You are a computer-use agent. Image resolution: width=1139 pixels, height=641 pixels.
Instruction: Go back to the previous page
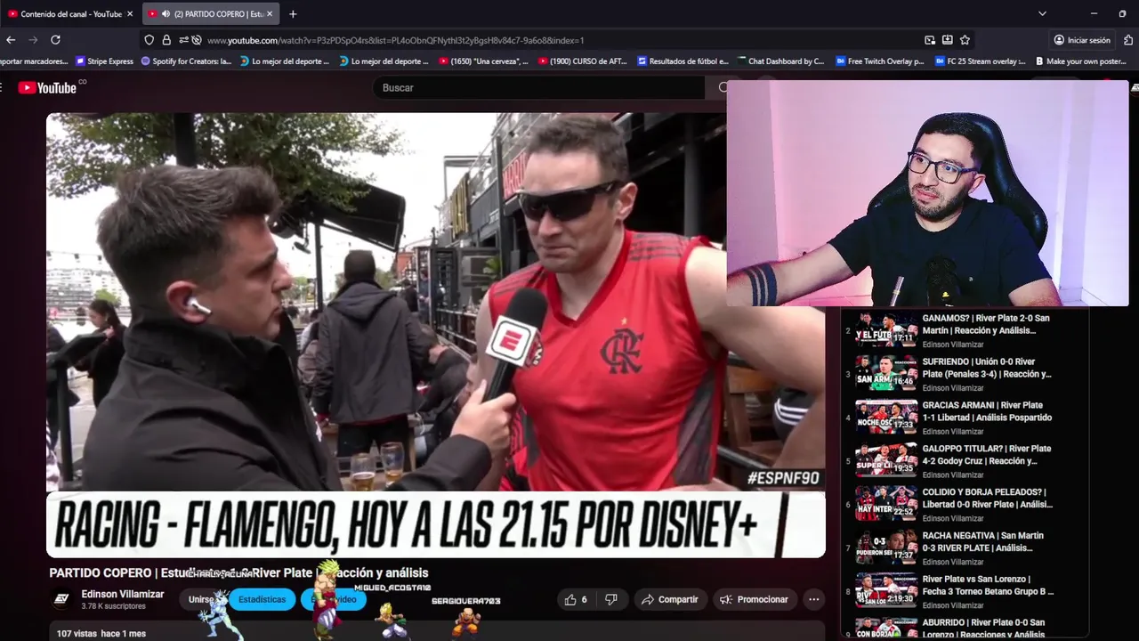pyautogui.click(x=11, y=40)
